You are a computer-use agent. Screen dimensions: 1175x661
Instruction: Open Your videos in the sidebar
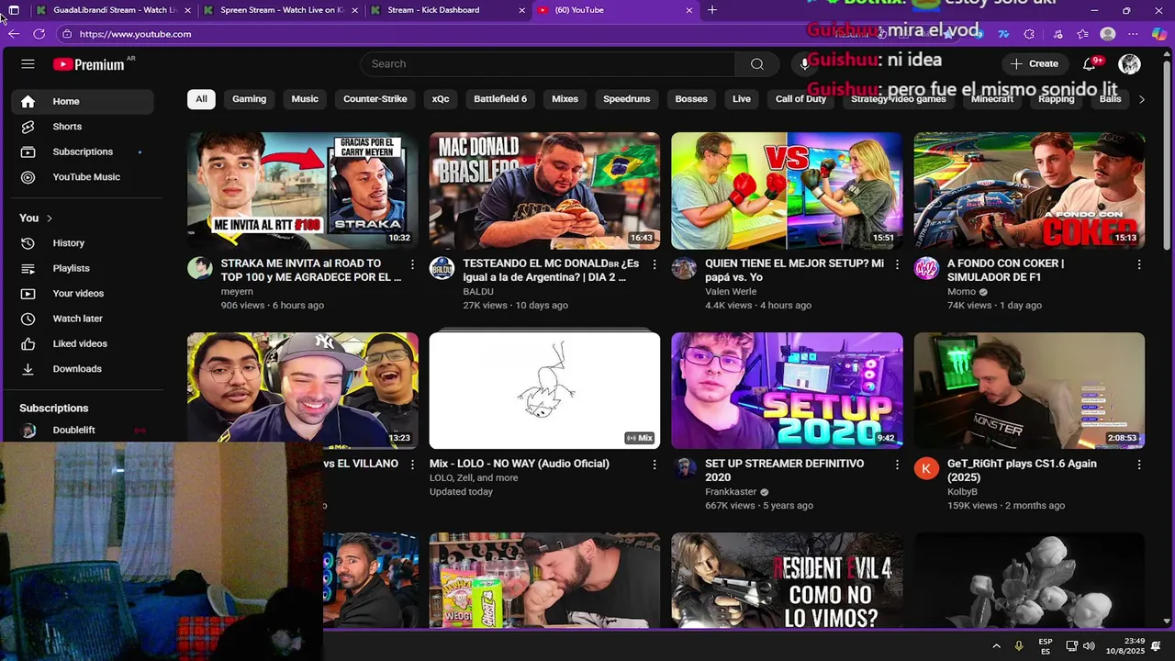[83, 294]
